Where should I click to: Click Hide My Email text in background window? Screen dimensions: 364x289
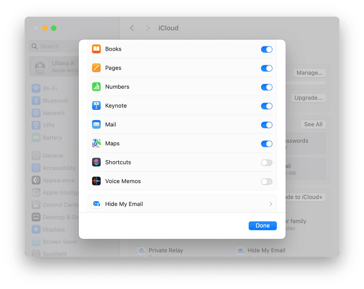point(266,250)
